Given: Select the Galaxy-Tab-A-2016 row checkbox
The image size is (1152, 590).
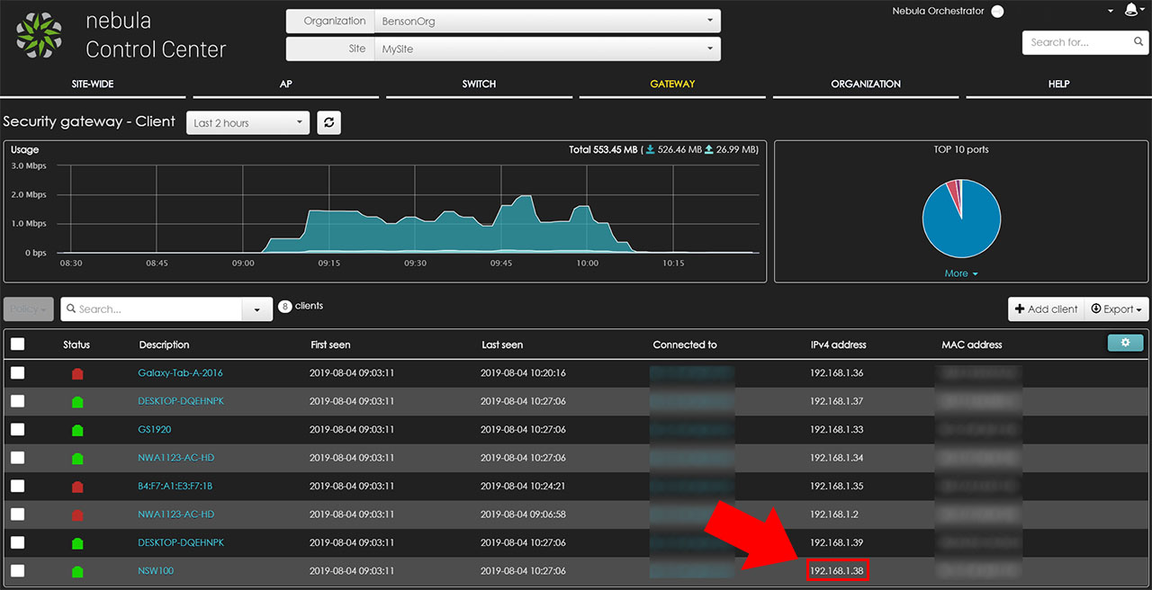Looking at the screenshot, I should tap(18, 373).
